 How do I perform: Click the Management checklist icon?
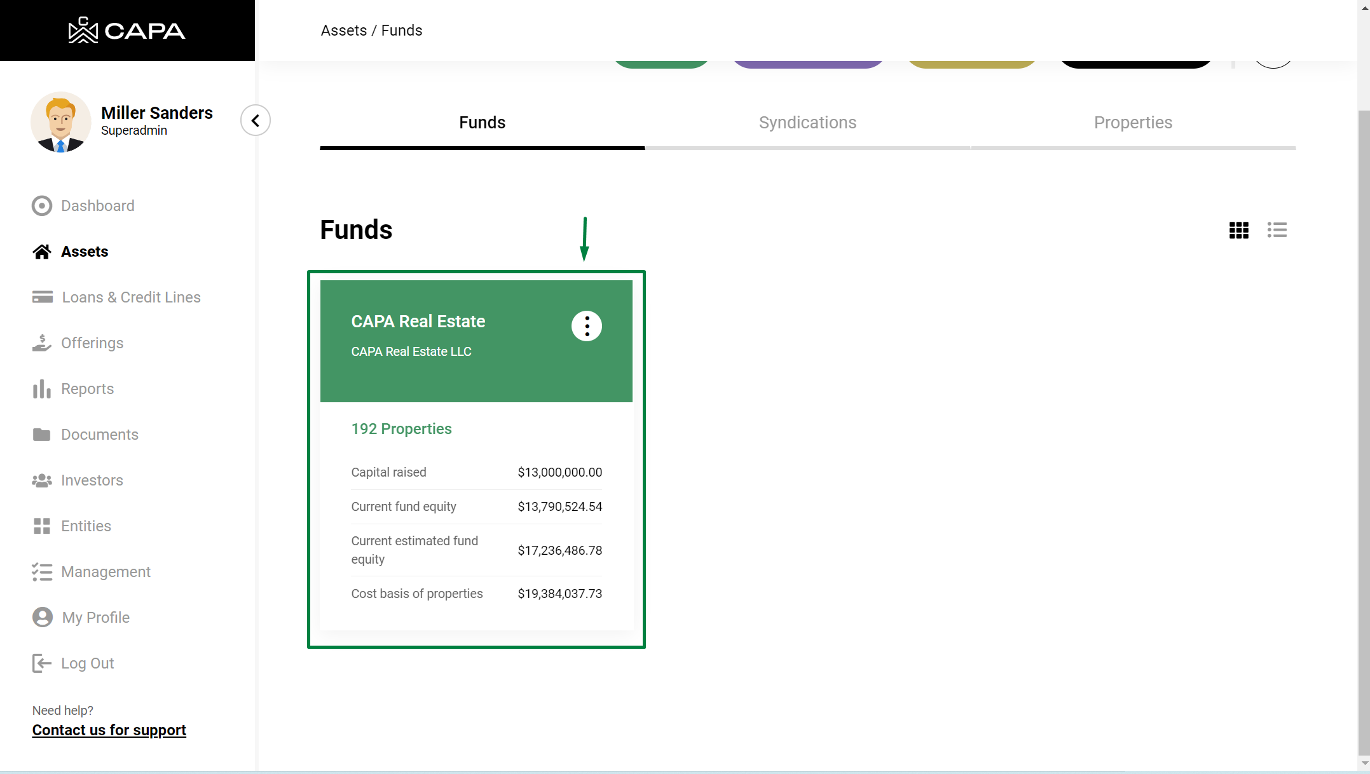[42, 572]
